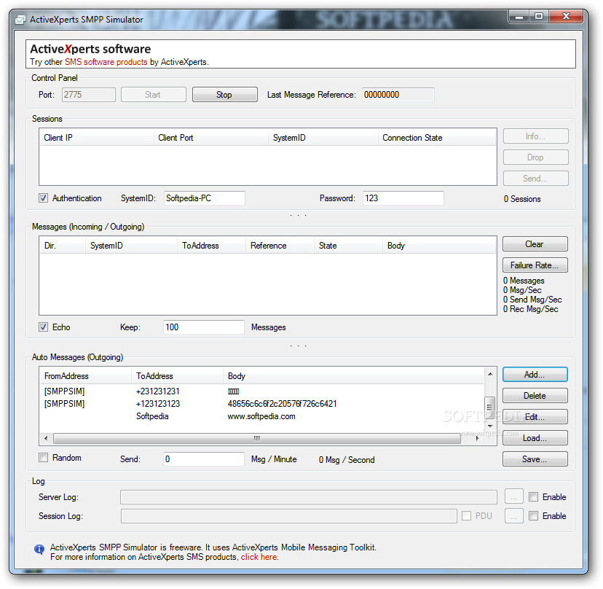
Task: Click the Password input field
Action: [403, 198]
